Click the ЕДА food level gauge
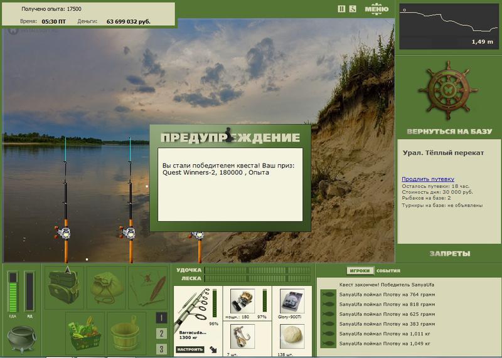 click(13, 292)
